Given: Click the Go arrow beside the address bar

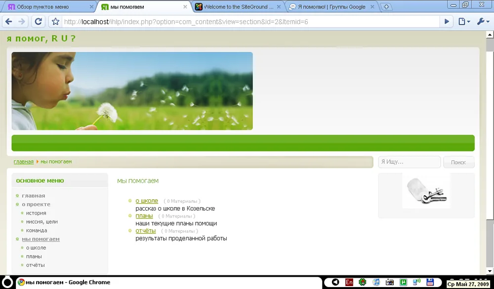Looking at the screenshot, I should [447, 21].
